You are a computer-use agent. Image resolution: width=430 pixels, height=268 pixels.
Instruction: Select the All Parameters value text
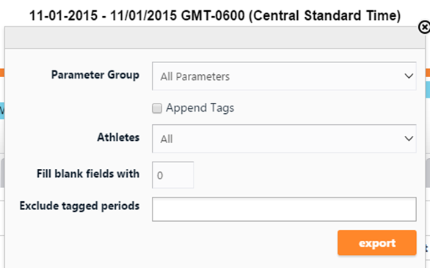(x=195, y=77)
